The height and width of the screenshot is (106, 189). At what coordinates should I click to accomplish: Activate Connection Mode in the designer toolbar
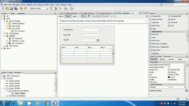(x=85, y=16)
